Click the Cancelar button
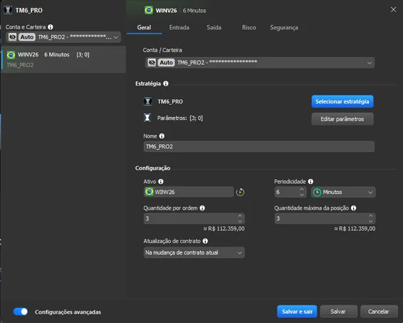This screenshot has height=323, width=403. tap(379, 312)
